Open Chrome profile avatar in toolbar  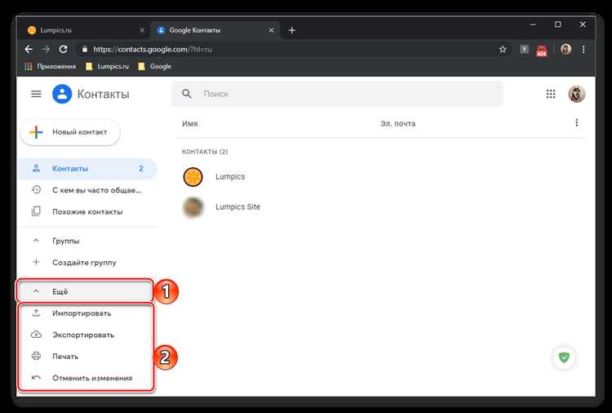[565, 49]
